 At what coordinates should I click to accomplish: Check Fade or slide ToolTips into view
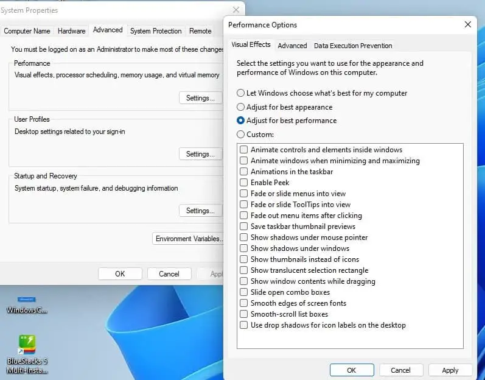[x=244, y=204]
